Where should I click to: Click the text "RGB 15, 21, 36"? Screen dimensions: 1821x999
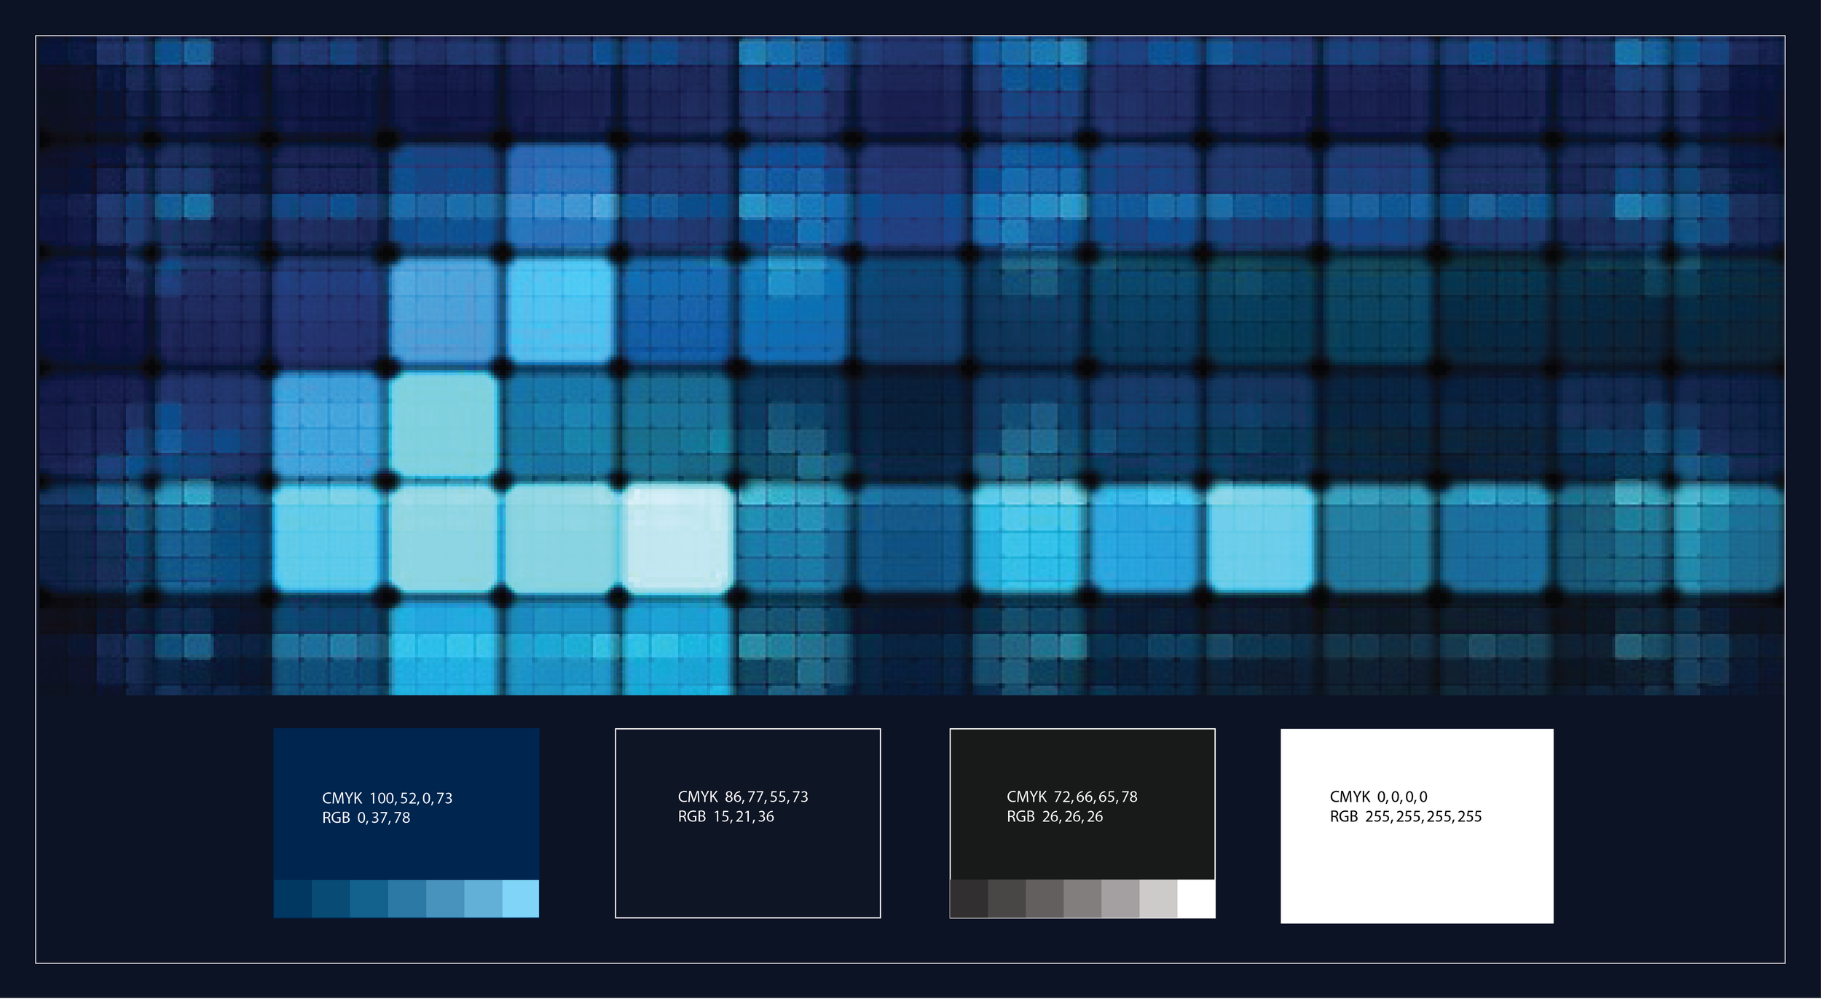726,816
